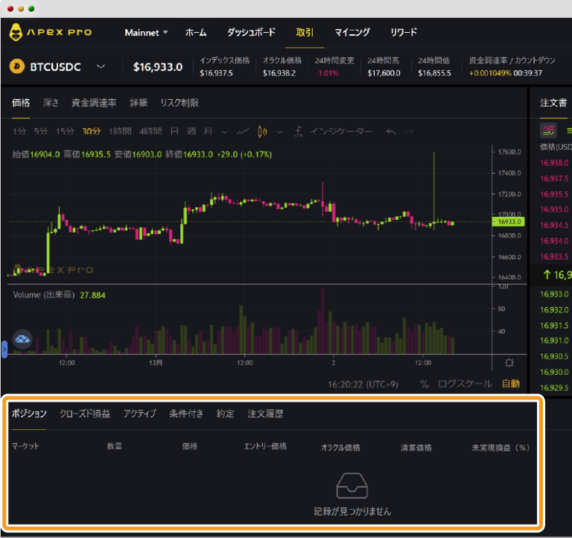
Task: Switch to アクティブ orders tab
Action: 140,414
